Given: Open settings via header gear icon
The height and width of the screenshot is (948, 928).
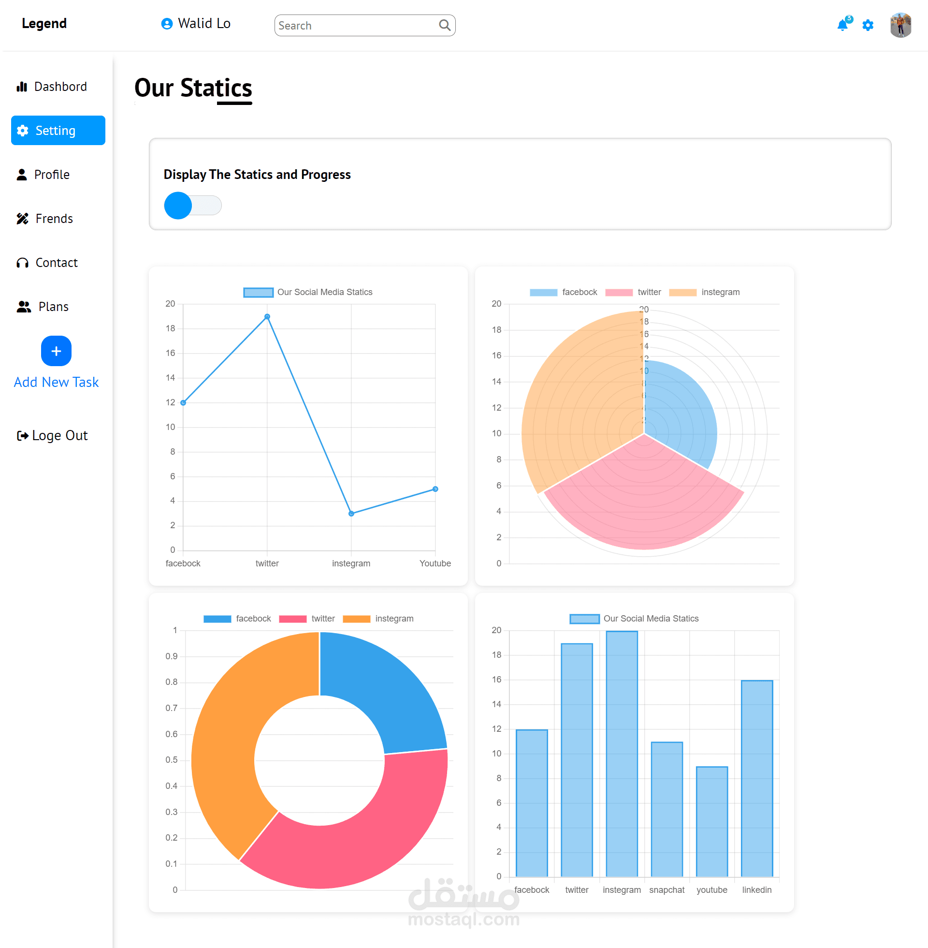Looking at the screenshot, I should tap(868, 25).
